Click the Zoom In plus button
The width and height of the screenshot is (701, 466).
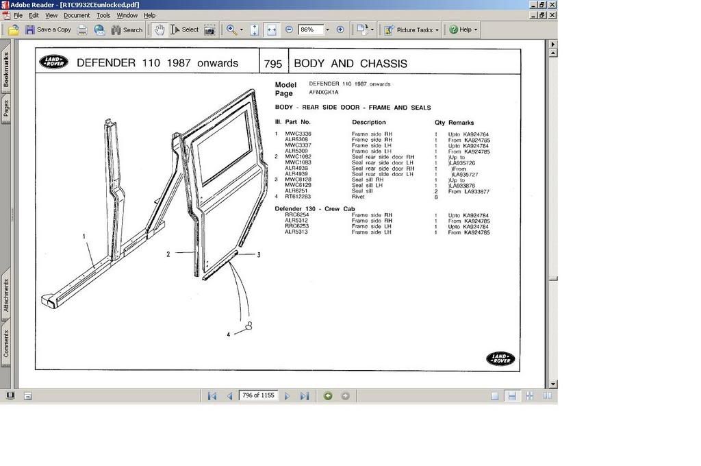[340, 29]
